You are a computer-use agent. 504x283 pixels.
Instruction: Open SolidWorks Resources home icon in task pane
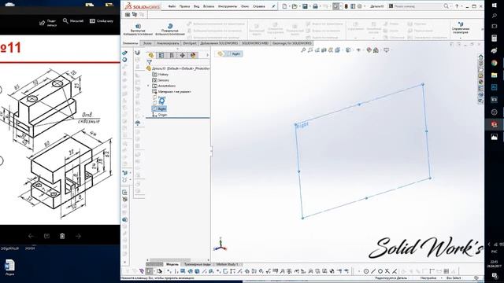480,57
